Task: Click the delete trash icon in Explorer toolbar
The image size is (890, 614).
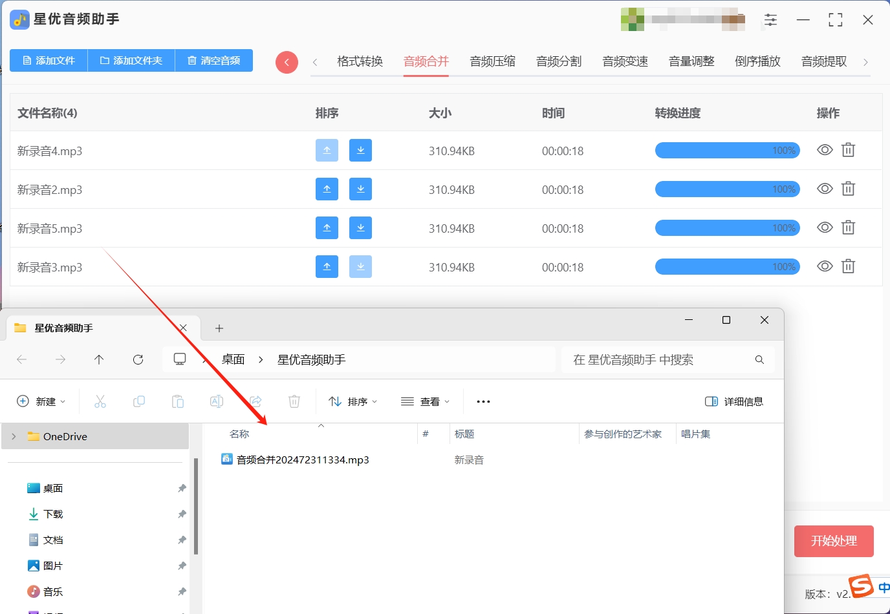Action: 294,401
